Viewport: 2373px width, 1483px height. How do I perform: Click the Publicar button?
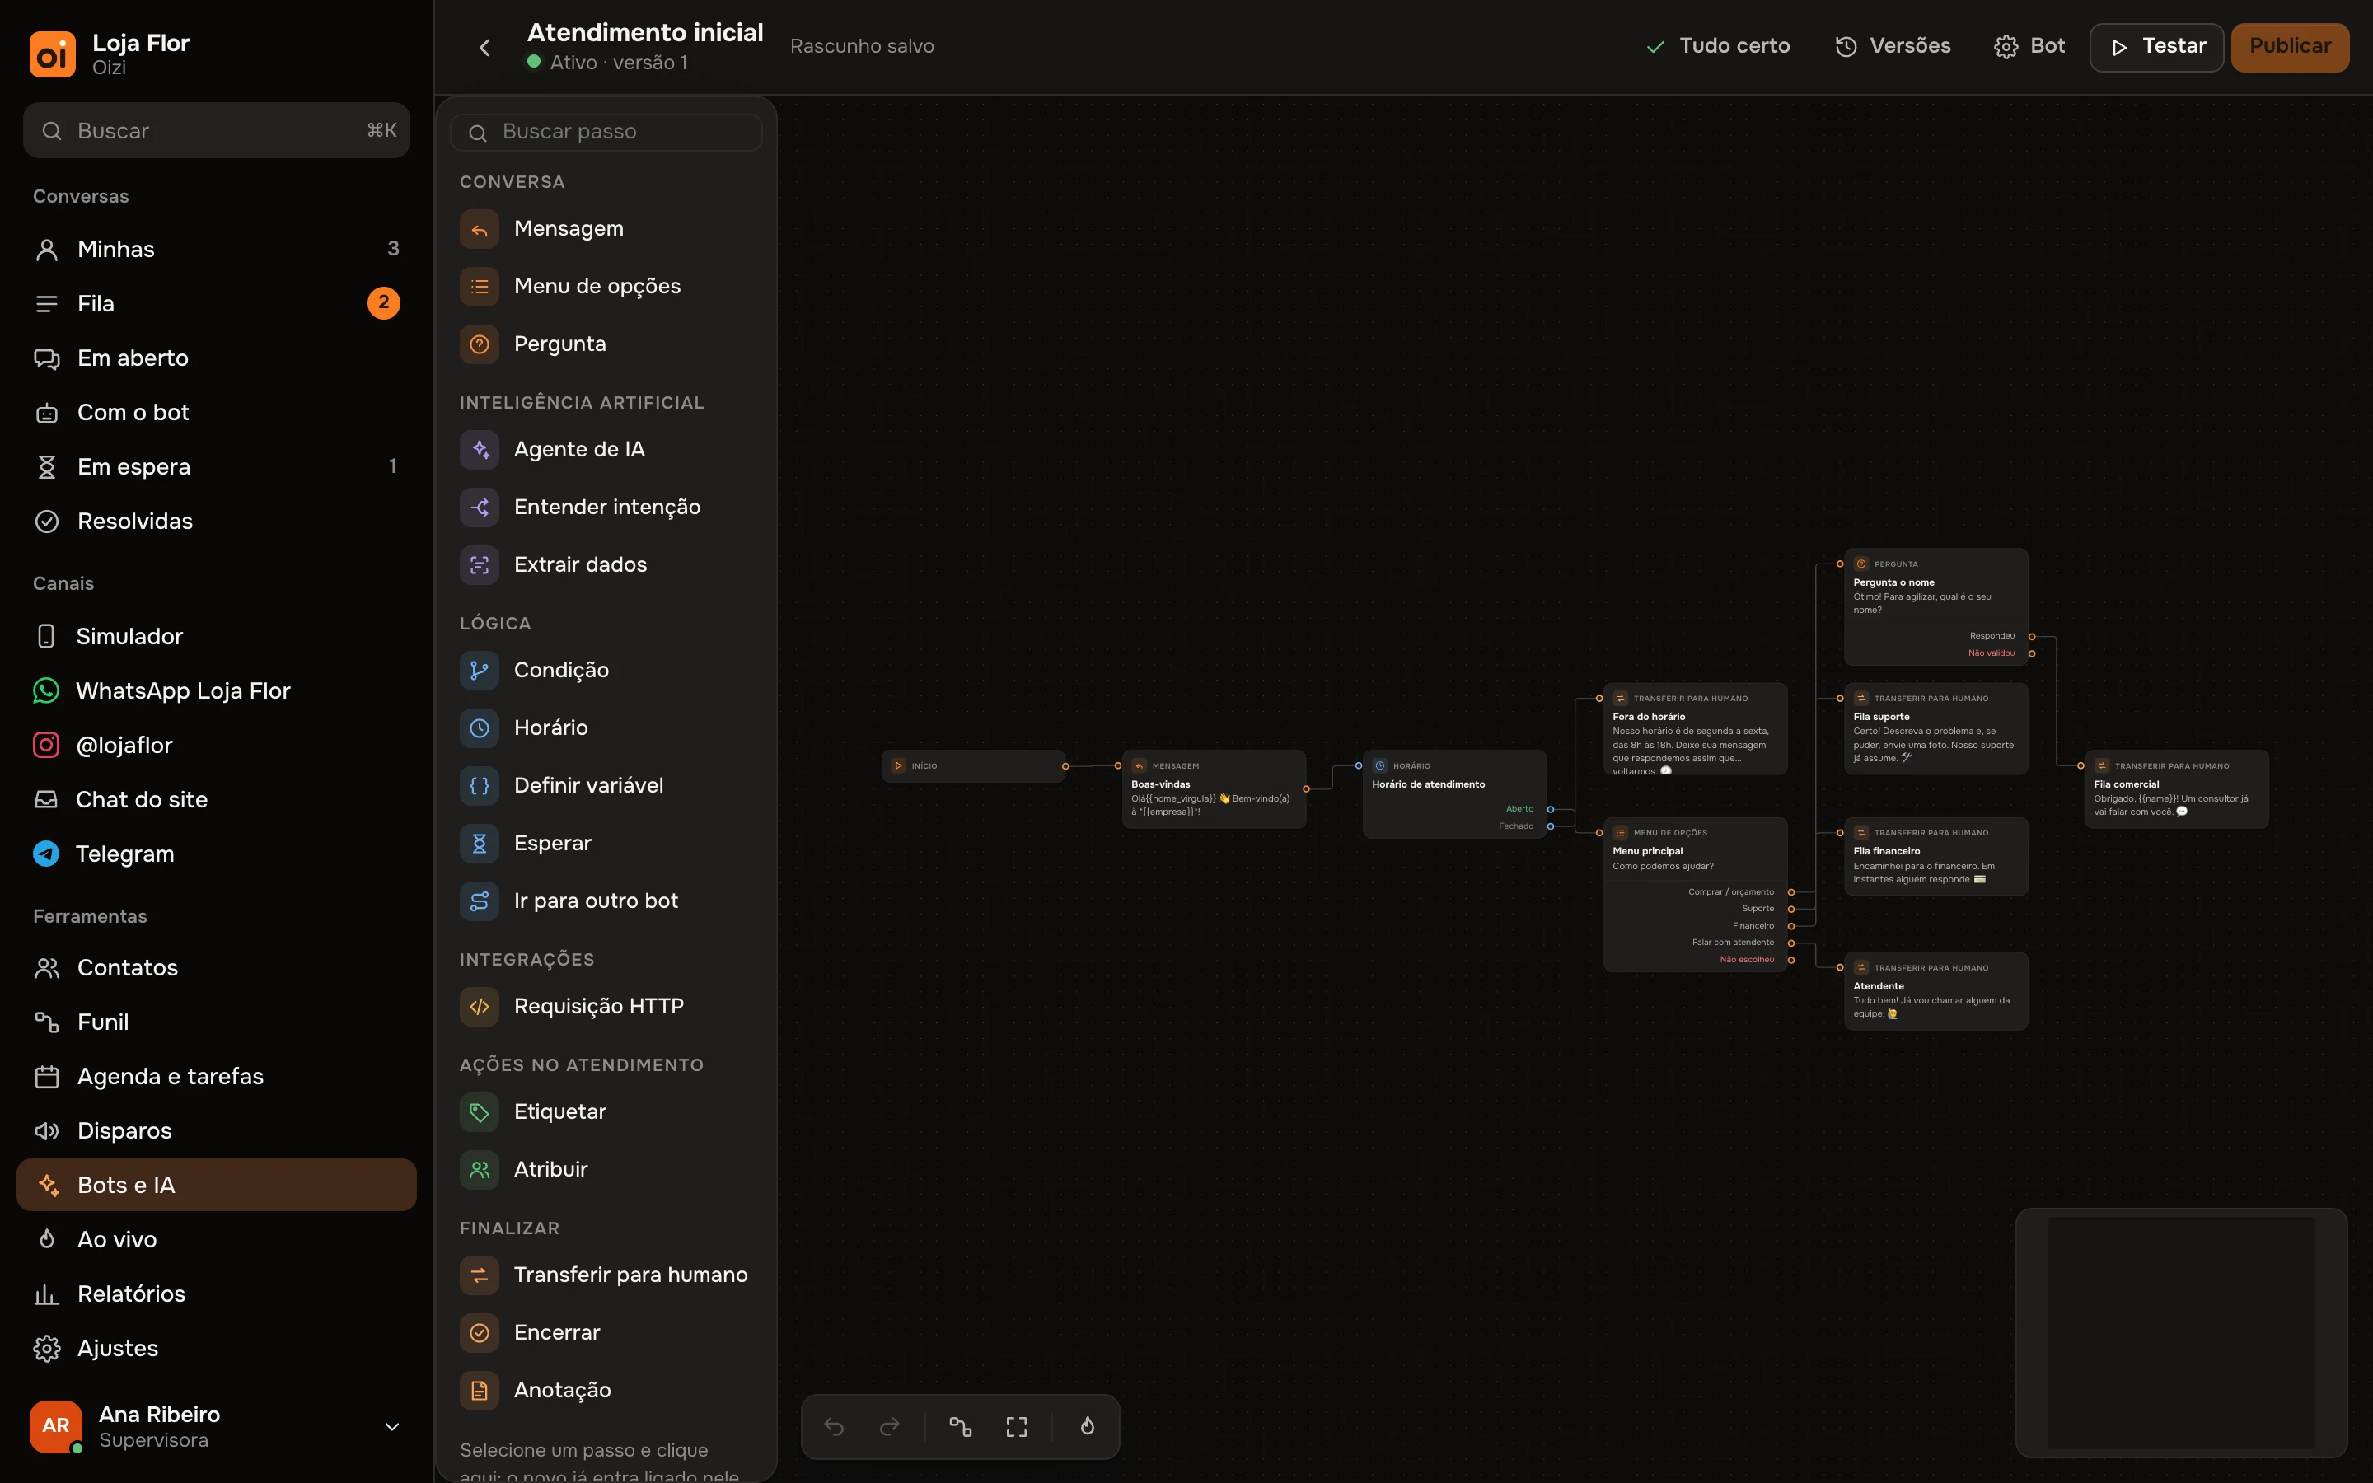(2290, 47)
